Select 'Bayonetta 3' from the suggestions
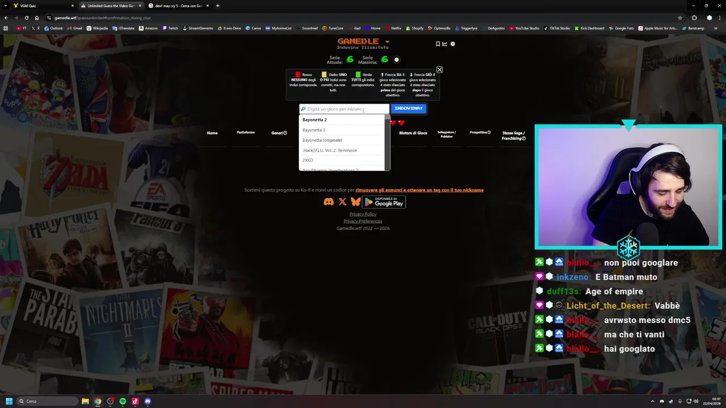Viewport: 726px width, 408px height. coord(342,130)
